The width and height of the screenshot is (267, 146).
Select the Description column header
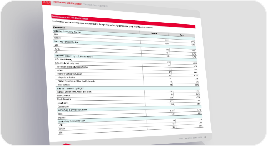point(59,27)
